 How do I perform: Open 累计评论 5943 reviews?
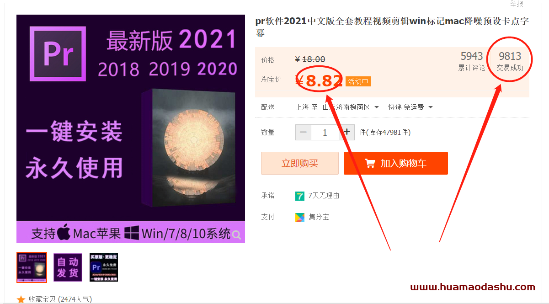point(472,61)
